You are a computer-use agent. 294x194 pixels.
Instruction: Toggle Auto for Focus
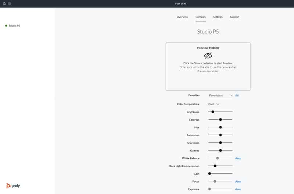click(x=238, y=181)
